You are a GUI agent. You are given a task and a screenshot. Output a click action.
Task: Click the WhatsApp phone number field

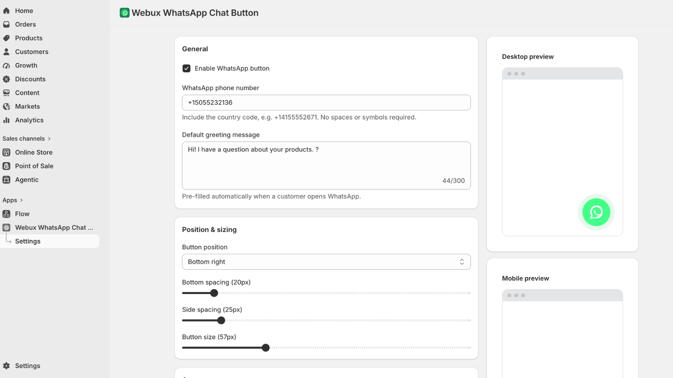point(326,102)
